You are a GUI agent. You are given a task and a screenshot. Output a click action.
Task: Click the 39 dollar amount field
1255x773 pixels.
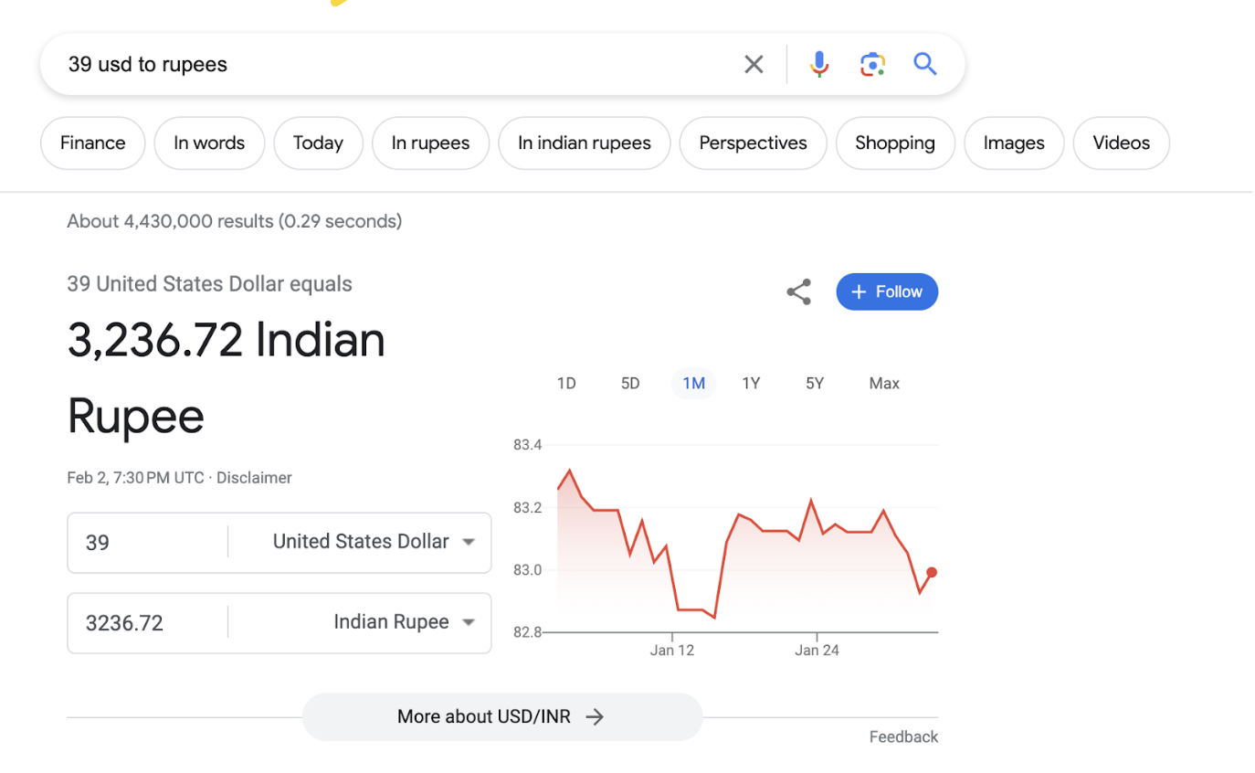coord(146,543)
